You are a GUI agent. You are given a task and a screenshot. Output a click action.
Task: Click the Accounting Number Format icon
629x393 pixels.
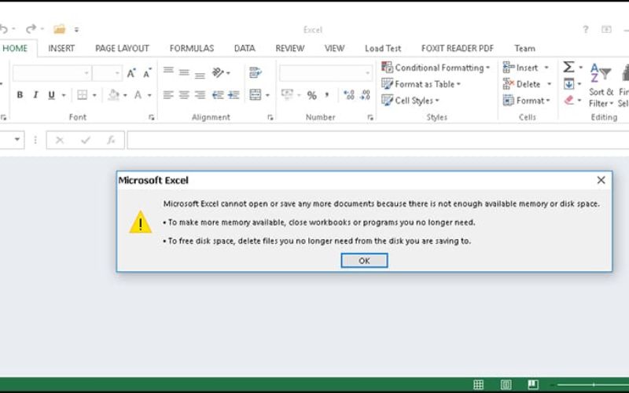[287, 95]
